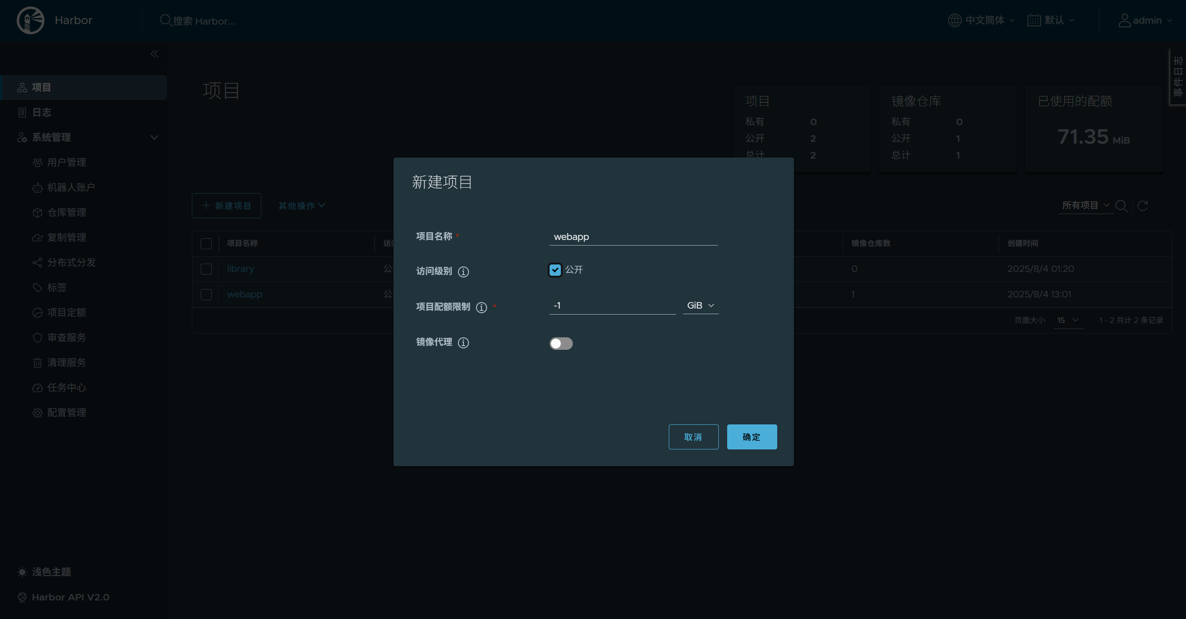Screen dimensions: 1186x619
Task: Click the info icon next to 镜像代理
Action: tap(463, 342)
